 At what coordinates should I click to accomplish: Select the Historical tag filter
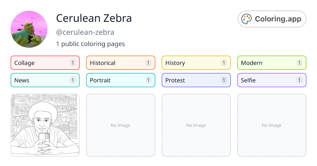[x=120, y=63]
